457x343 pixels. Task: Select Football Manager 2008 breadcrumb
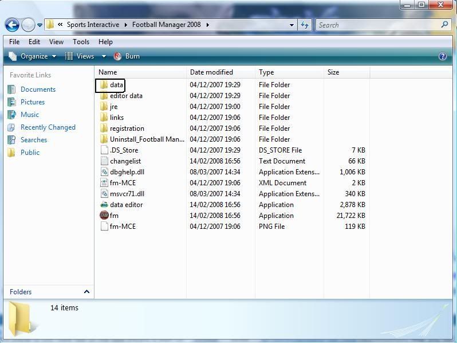pyautogui.click(x=167, y=25)
